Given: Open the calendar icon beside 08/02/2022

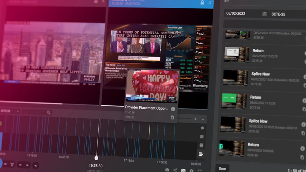Looking at the screenshot, I should 264,14.
